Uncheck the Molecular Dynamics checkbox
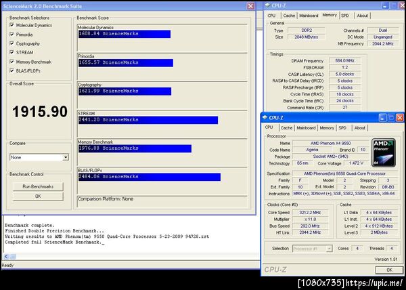The image size is (406, 290). click(x=12, y=25)
